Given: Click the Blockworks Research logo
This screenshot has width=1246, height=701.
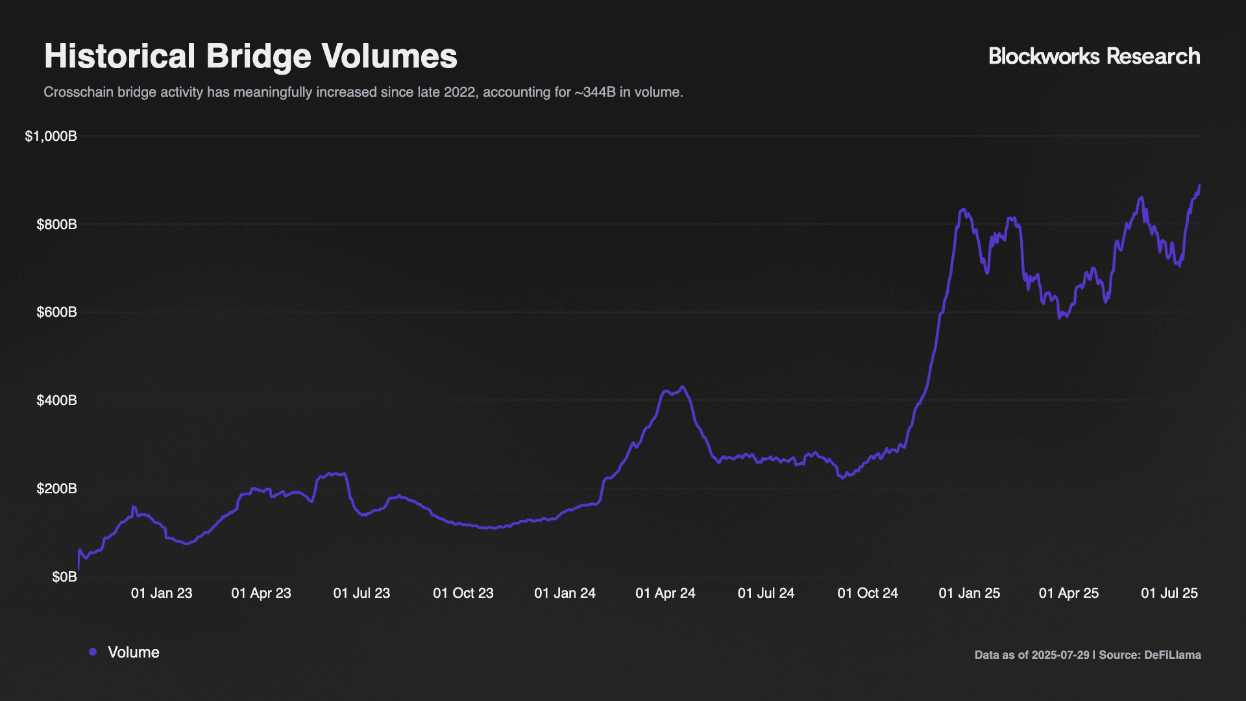Looking at the screenshot, I should pyautogui.click(x=1093, y=56).
